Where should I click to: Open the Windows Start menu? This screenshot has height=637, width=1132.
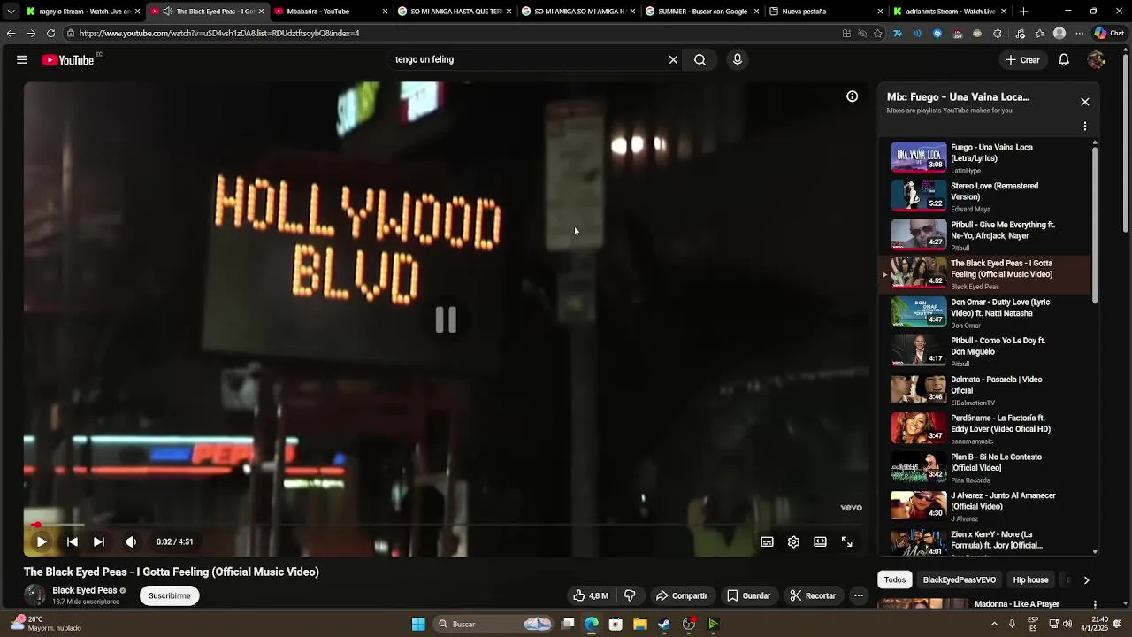(x=418, y=624)
